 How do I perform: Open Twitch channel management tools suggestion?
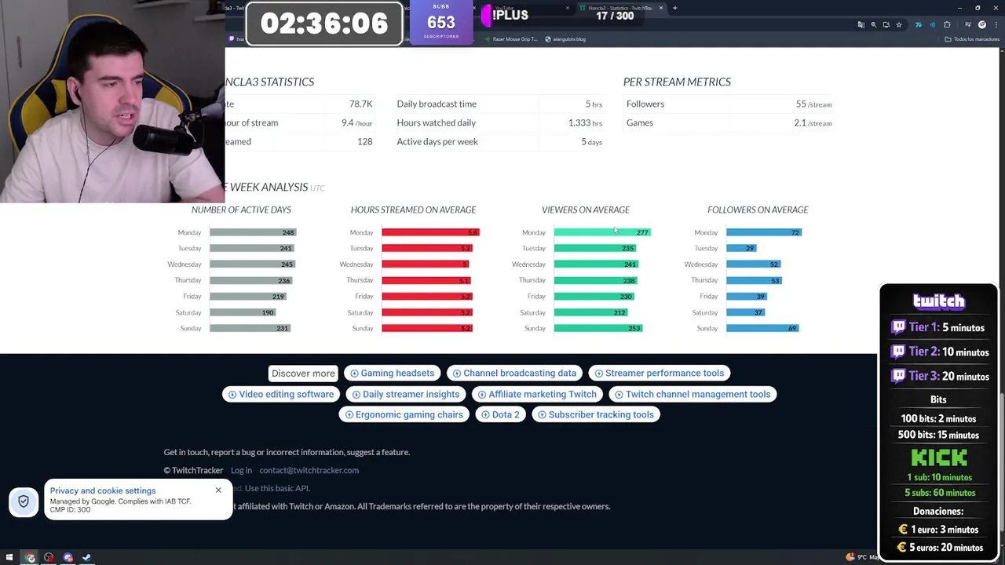(693, 394)
